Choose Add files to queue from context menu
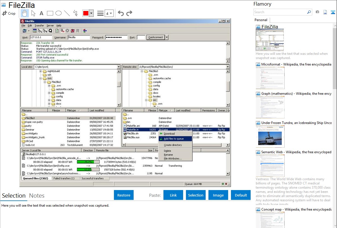Viewport: 337px width, 228px height. 175,139
